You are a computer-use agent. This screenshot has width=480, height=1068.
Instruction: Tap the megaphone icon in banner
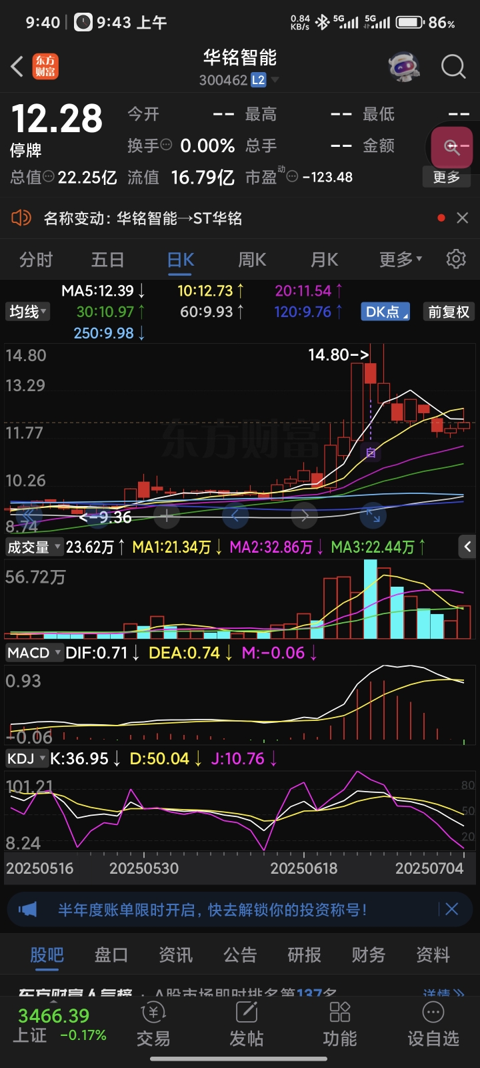click(x=28, y=909)
